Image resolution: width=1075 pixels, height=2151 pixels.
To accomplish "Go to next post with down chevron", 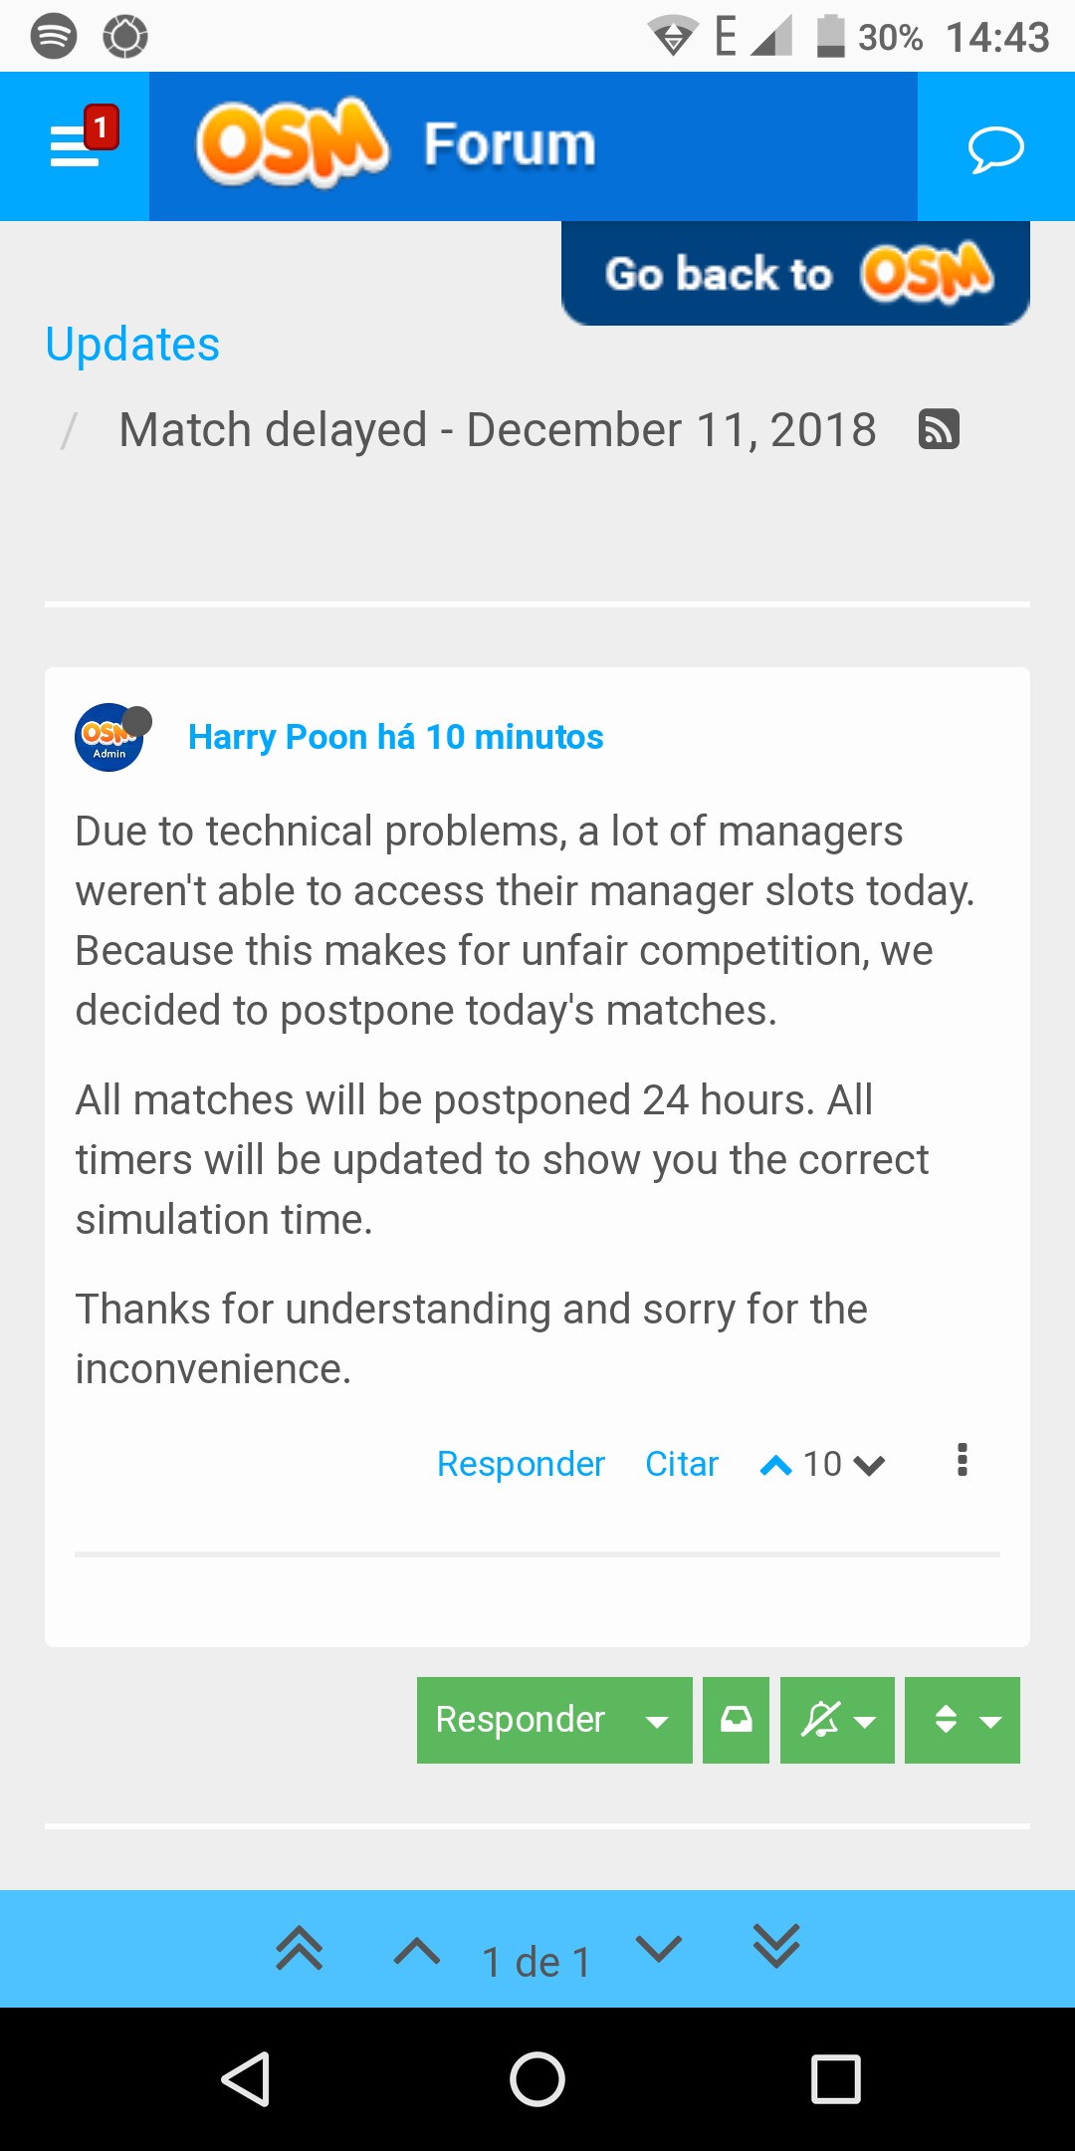I will pos(659,1948).
